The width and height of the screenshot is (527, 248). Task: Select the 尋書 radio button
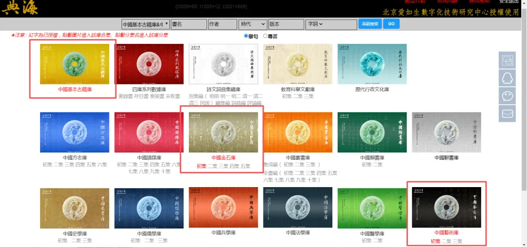[265, 36]
